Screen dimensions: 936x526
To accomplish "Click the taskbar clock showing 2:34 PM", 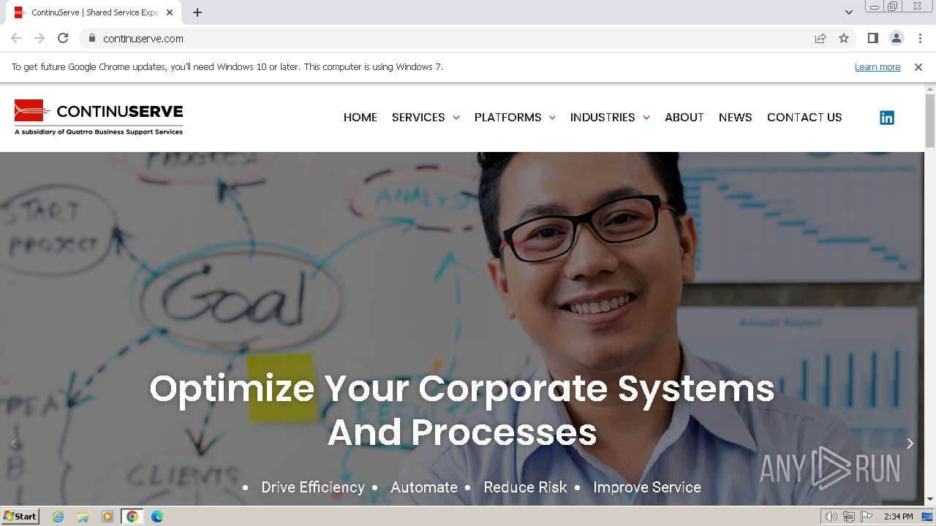I will click(x=898, y=517).
